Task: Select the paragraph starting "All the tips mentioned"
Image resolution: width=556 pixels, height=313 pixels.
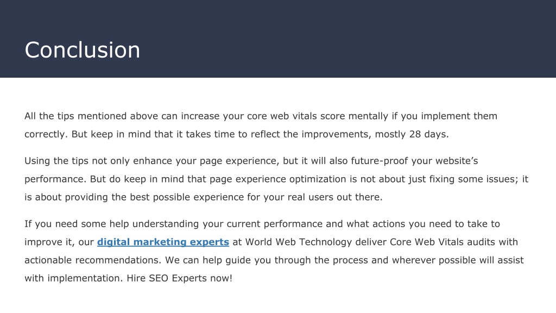Action: click(261, 125)
